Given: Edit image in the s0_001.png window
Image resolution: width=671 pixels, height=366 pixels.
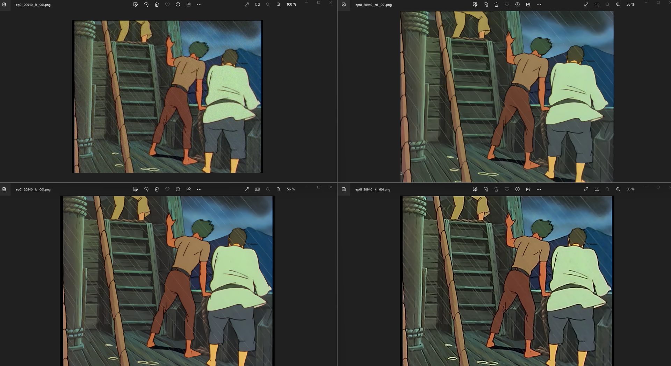Looking at the screenshot, I should pyautogui.click(x=475, y=5).
